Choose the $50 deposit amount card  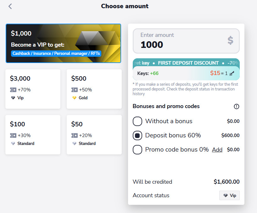coord(94,135)
